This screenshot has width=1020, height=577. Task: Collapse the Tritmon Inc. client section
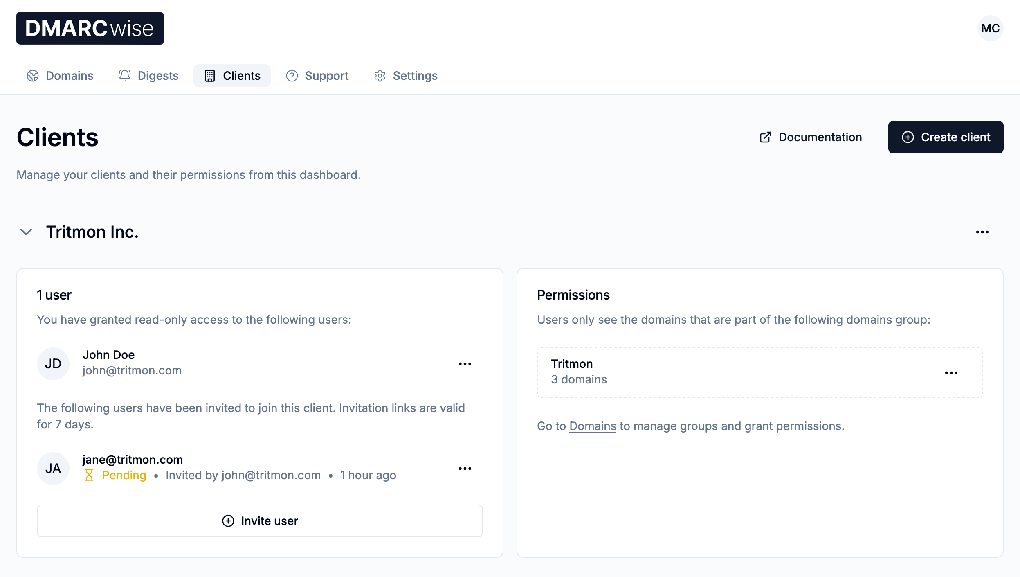click(x=26, y=232)
